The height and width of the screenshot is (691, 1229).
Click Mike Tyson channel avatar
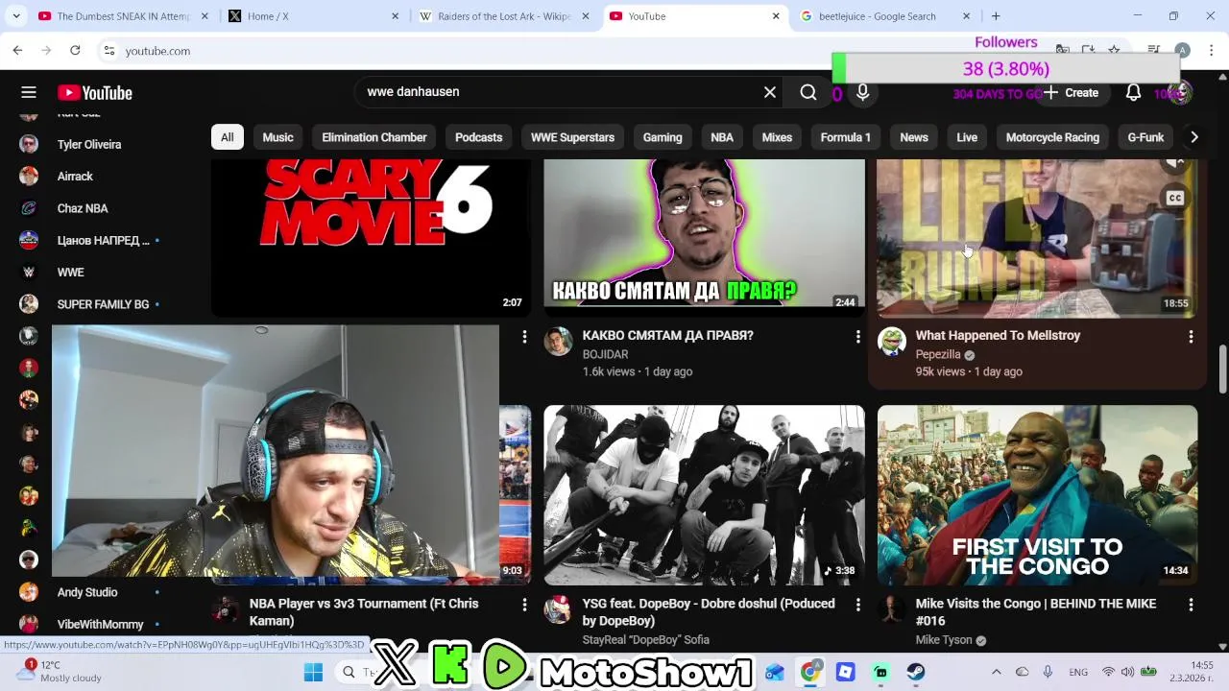click(892, 609)
